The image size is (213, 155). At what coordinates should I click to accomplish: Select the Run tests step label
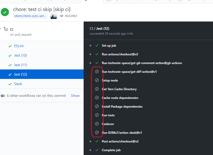point(108,115)
